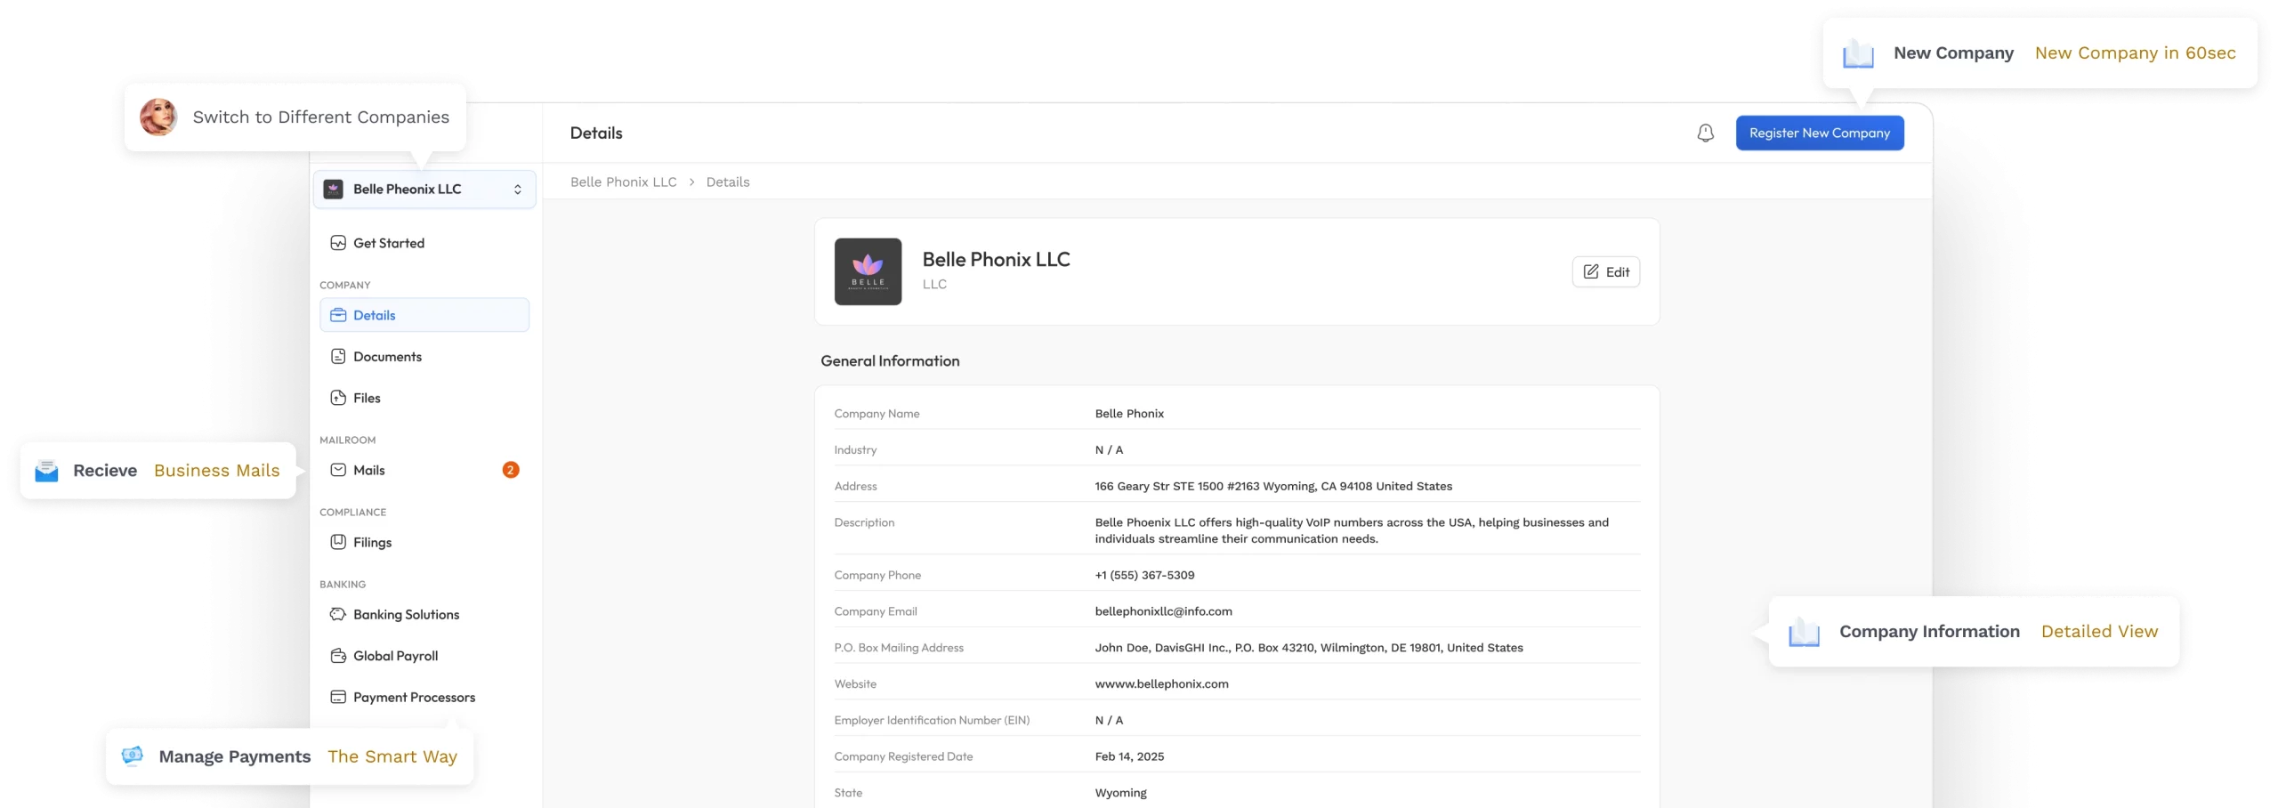Click the Edit button on company card
Screen dimensions: 2278x808
(x=1605, y=272)
